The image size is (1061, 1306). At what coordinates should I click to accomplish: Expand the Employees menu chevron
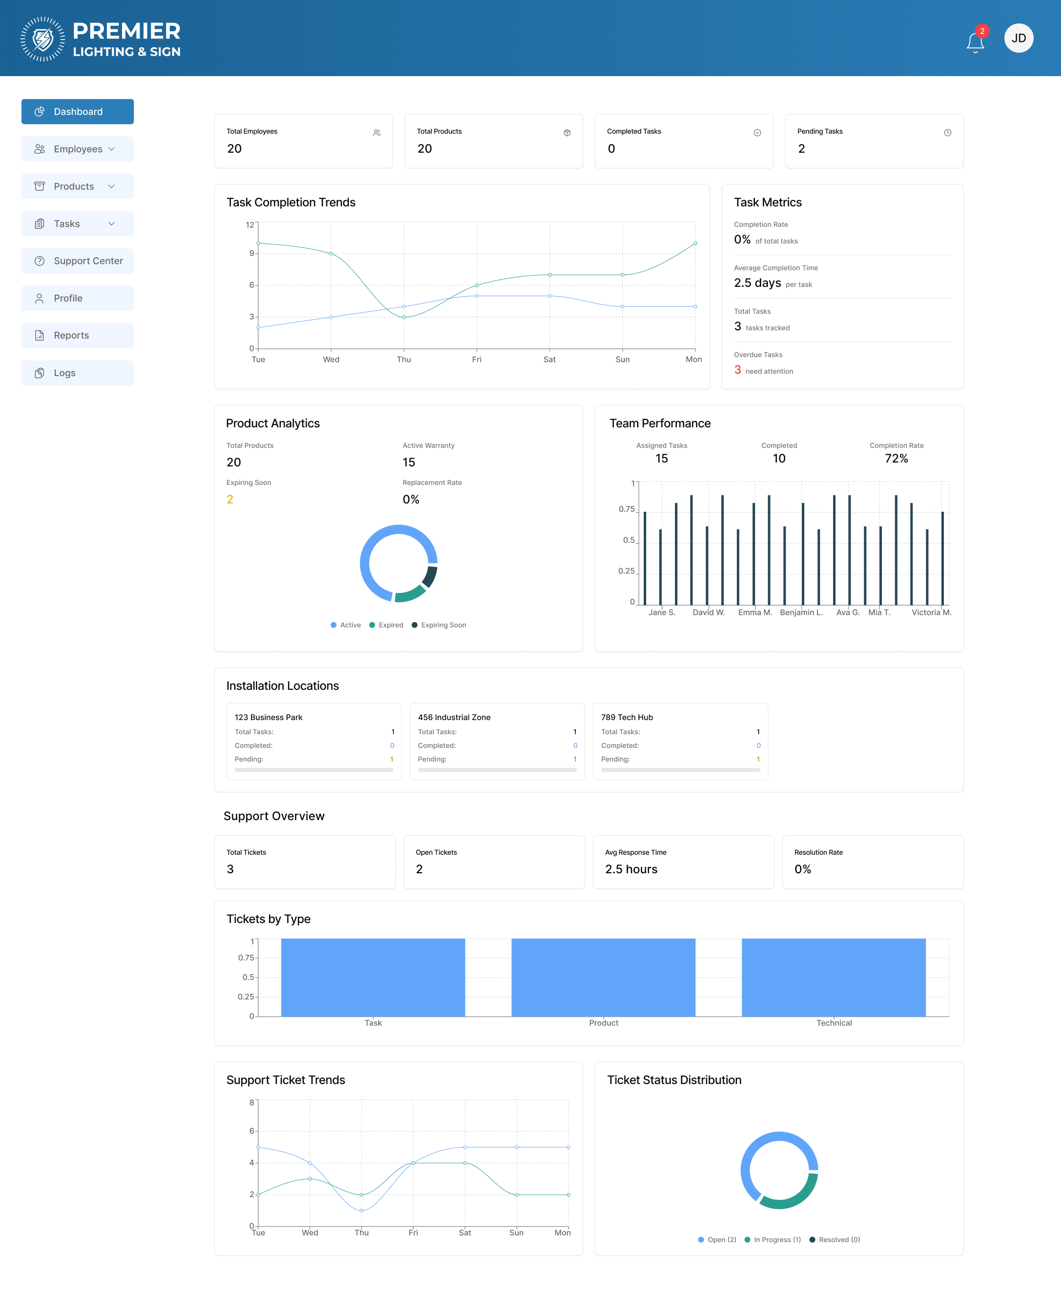point(112,149)
